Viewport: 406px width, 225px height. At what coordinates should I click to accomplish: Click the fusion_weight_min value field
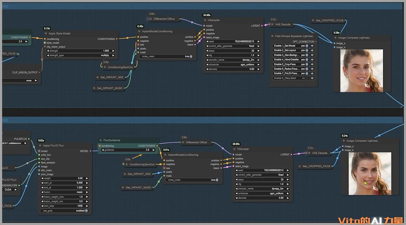(x=65, y=202)
